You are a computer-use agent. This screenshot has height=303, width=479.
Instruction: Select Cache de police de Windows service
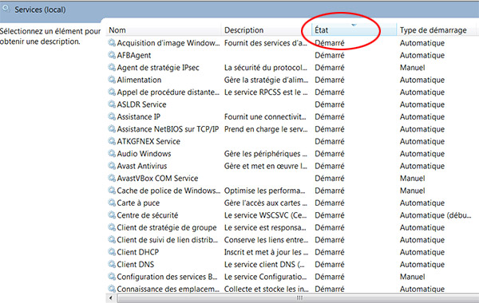(168, 191)
